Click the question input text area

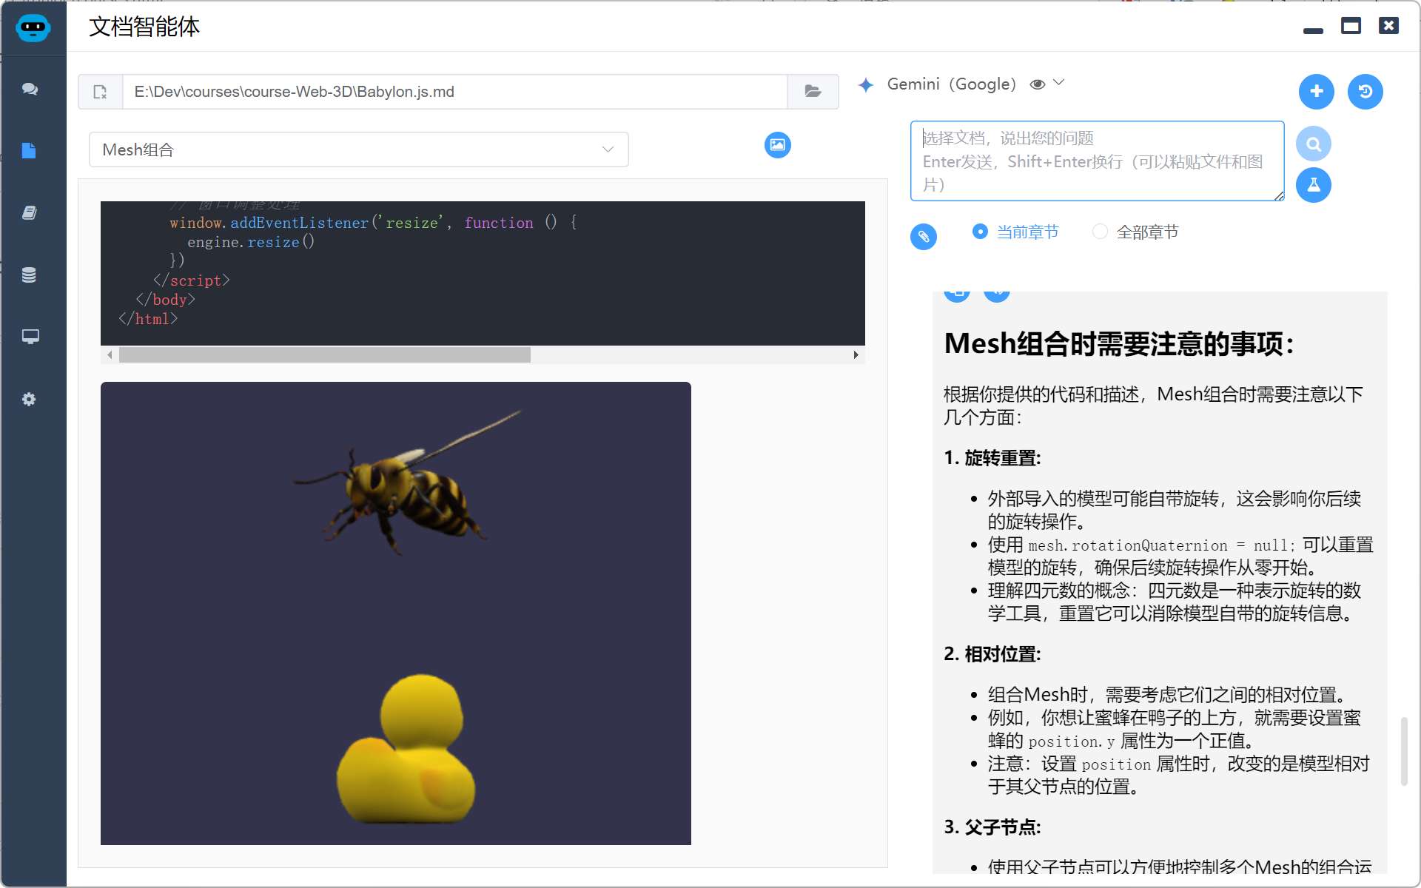pyautogui.click(x=1097, y=161)
